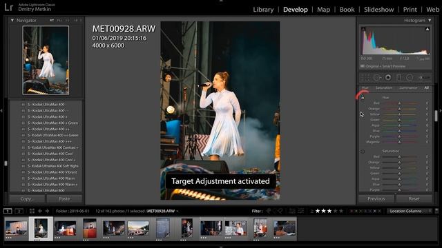Toggle highlight clipping indicator in histogram

(x=427, y=29)
